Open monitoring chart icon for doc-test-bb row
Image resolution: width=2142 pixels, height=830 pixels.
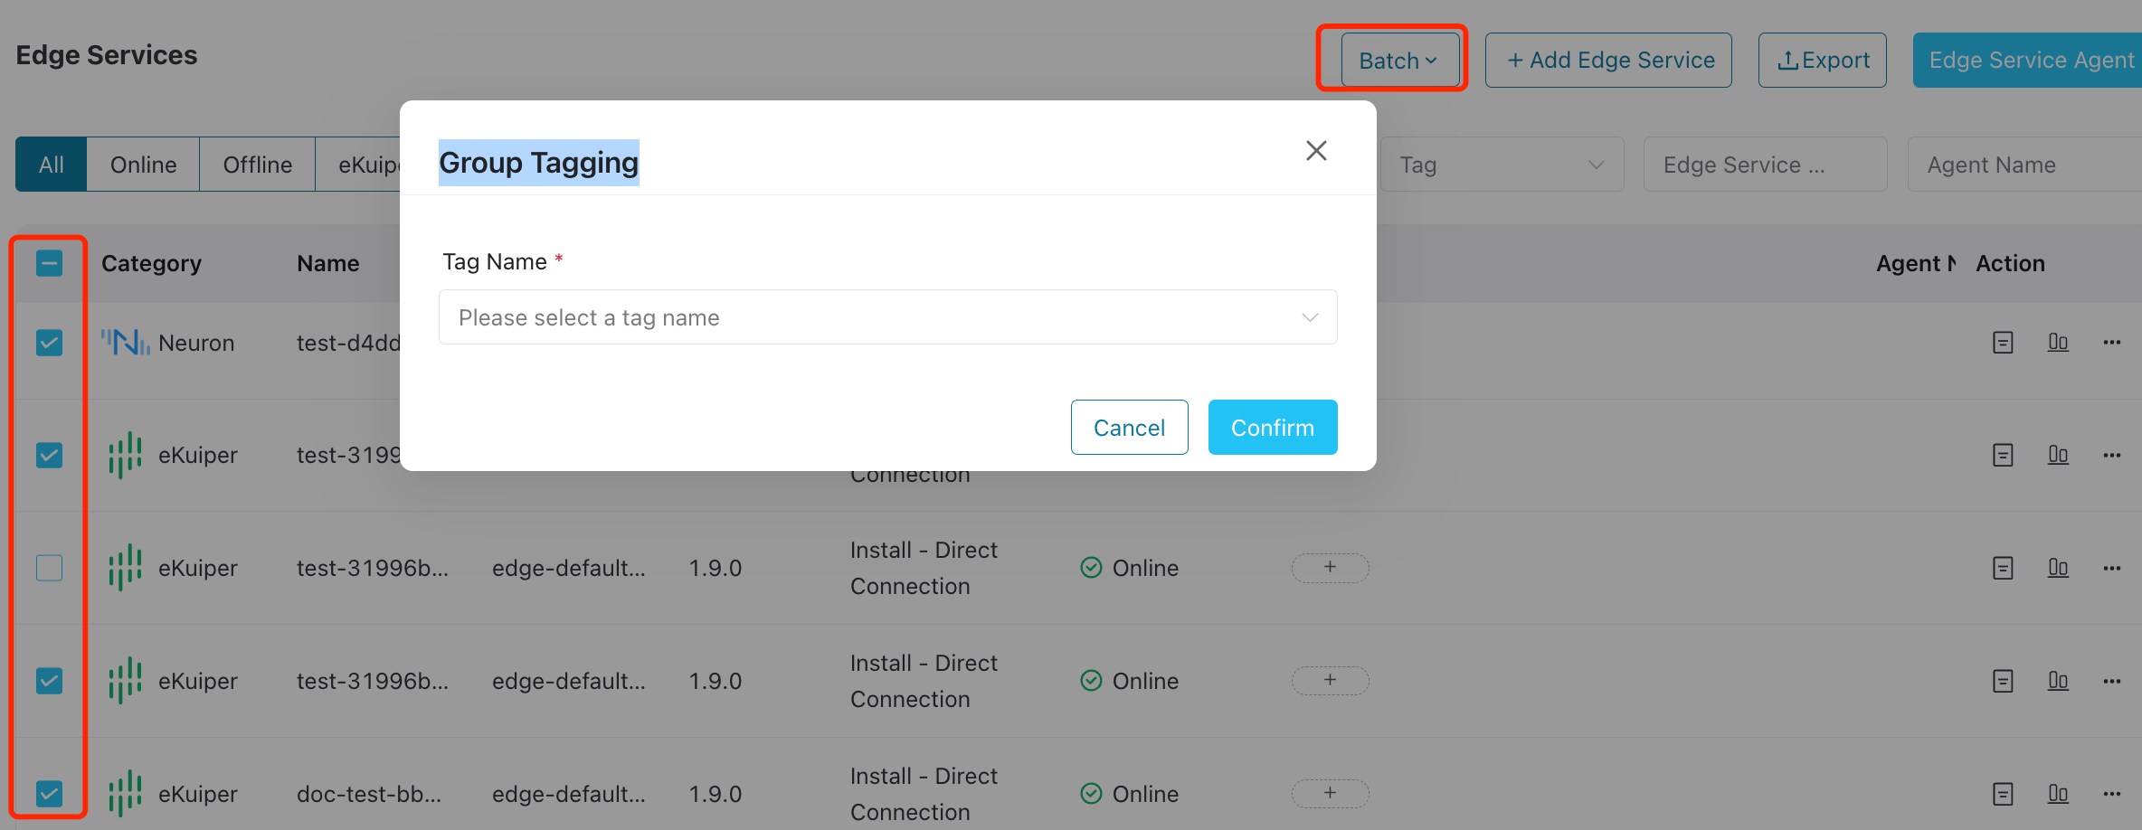2058,794
